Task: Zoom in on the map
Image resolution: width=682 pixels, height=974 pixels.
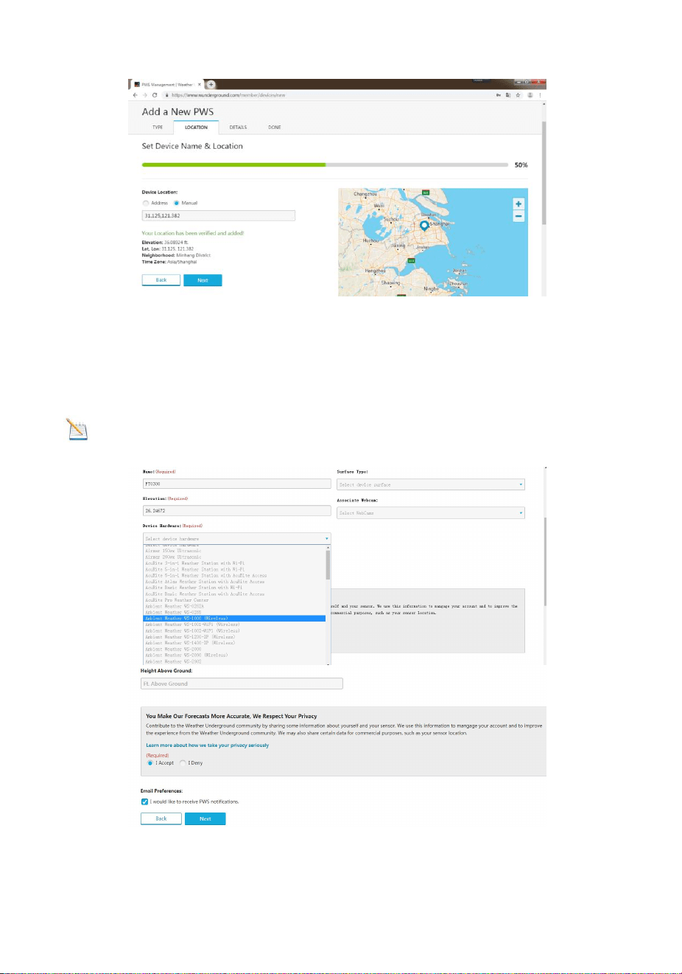Action: pos(518,204)
